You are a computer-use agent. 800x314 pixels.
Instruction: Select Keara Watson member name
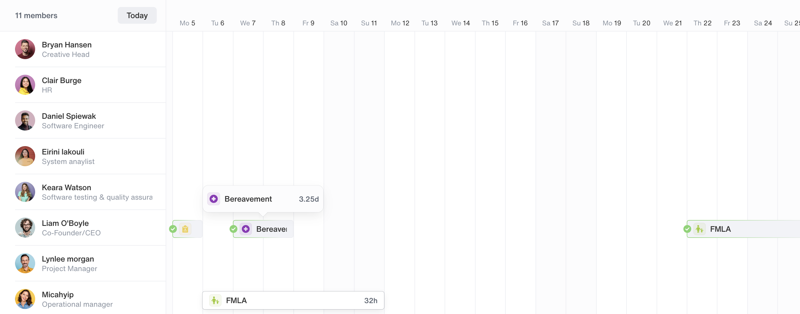66,188
